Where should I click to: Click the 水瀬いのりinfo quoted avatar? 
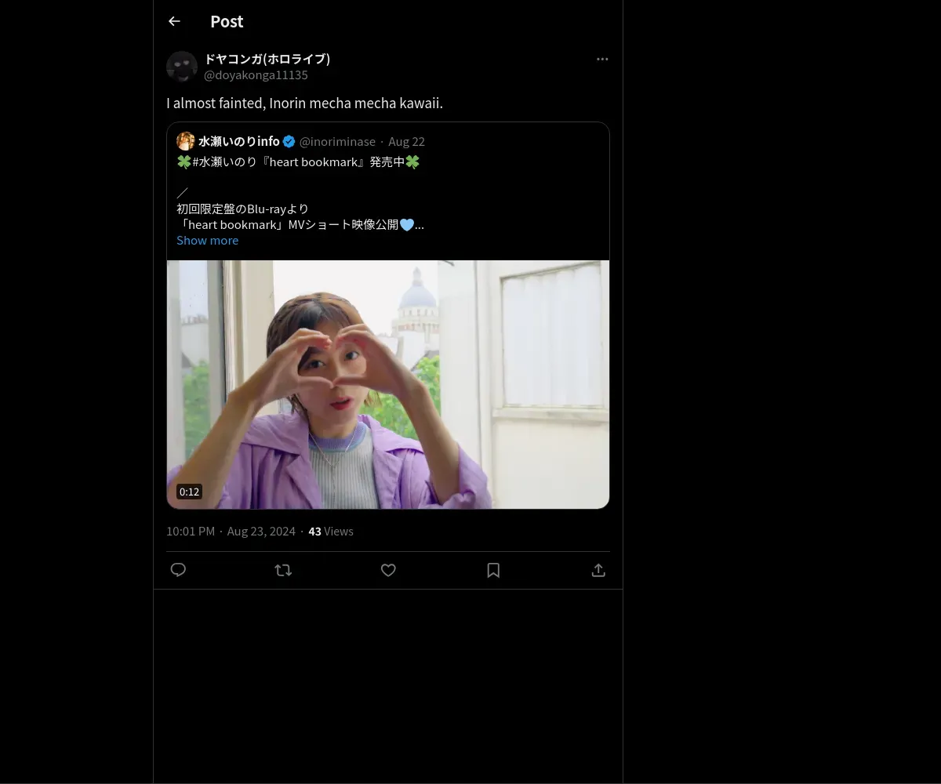coord(186,141)
